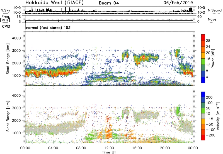Click the gray swatch on Velocity colorbar
The image size is (223, 154).
click(203, 116)
